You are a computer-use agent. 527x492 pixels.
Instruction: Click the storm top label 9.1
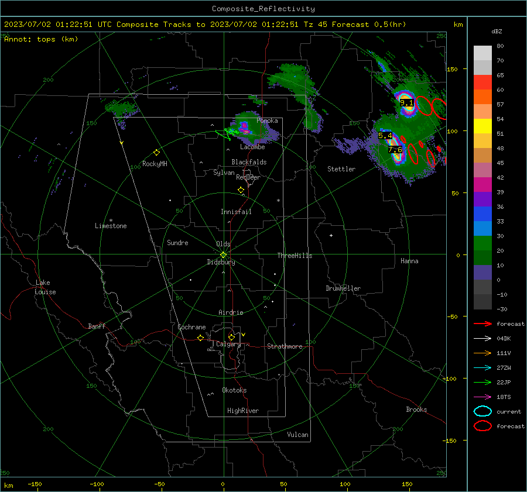(406, 103)
